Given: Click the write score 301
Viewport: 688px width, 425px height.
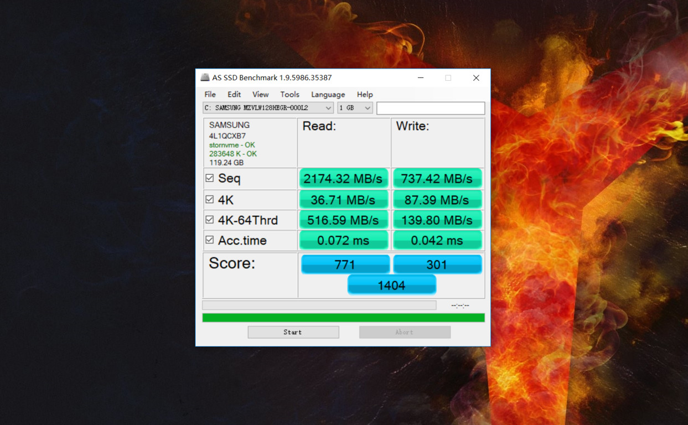Looking at the screenshot, I should click(x=437, y=264).
